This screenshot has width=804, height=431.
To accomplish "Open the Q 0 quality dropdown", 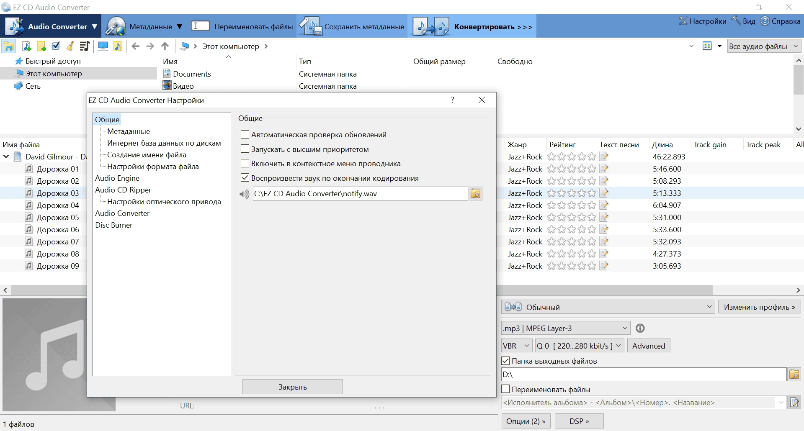I will pos(580,346).
